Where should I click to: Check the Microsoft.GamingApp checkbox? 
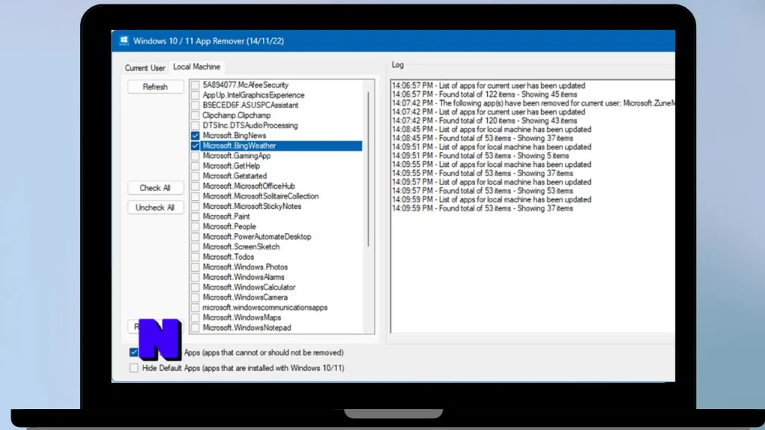pyautogui.click(x=195, y=156)
